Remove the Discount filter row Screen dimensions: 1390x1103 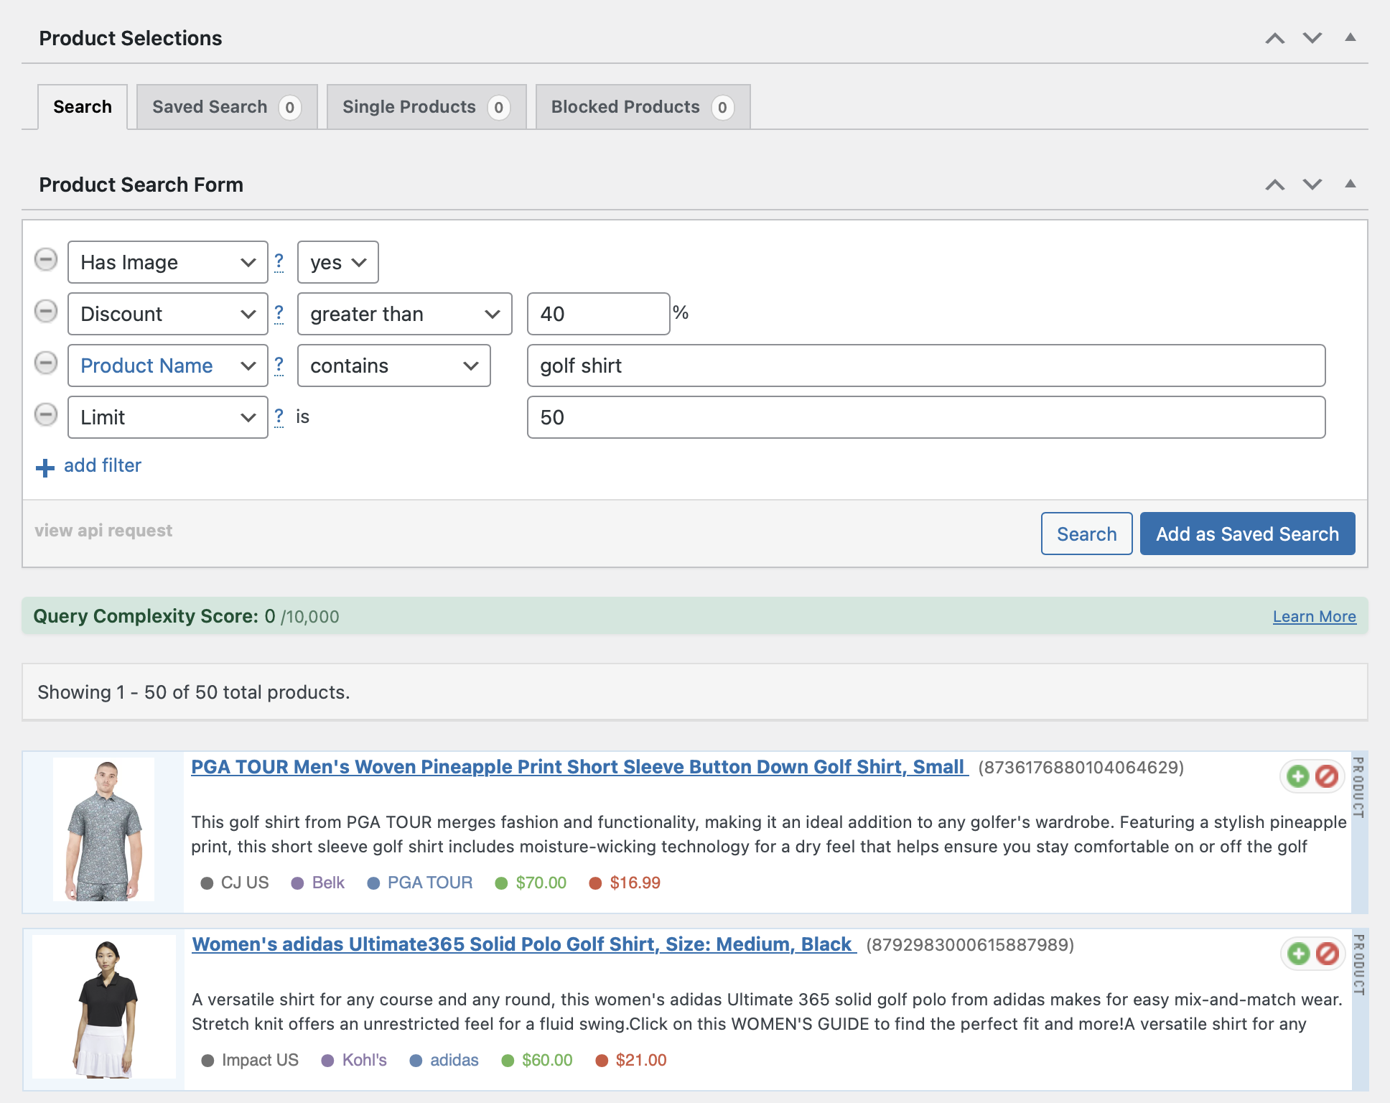[46, 312]
